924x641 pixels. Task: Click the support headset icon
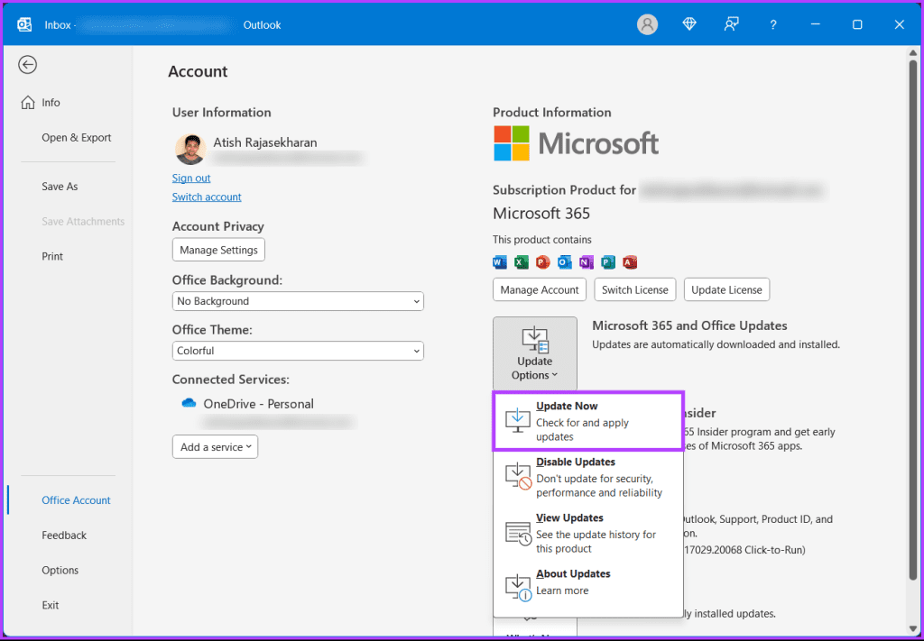click(731, 24)
